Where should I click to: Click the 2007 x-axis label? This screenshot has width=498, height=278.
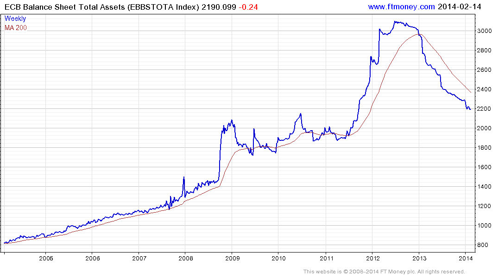[139, 258]
